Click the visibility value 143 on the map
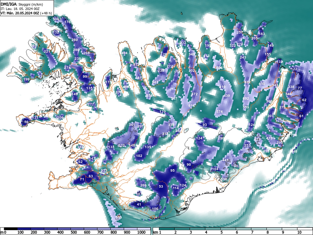313x235 pixels. [x=92, y=159]
